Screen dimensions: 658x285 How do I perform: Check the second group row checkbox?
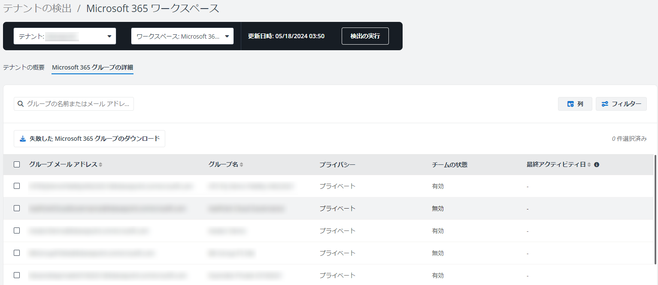17,208
